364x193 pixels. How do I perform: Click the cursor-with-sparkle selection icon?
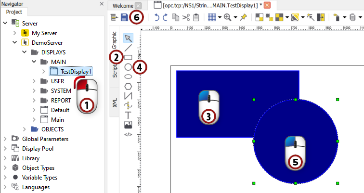311,17
